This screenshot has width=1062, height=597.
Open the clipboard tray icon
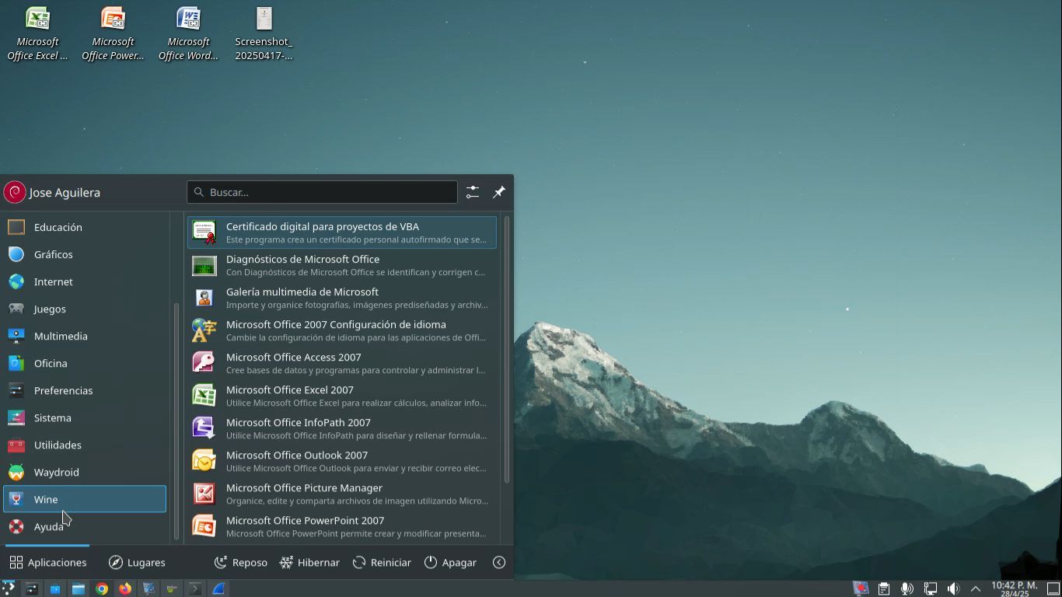884,588
